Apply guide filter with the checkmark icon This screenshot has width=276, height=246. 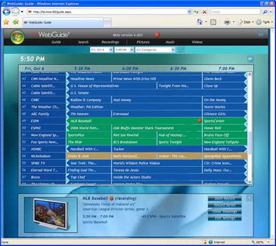[x=181, y=50]
